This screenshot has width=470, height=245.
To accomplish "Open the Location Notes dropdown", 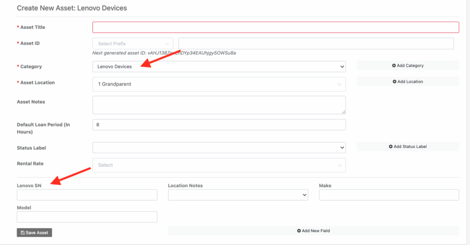I will click(x=238, y=195).
